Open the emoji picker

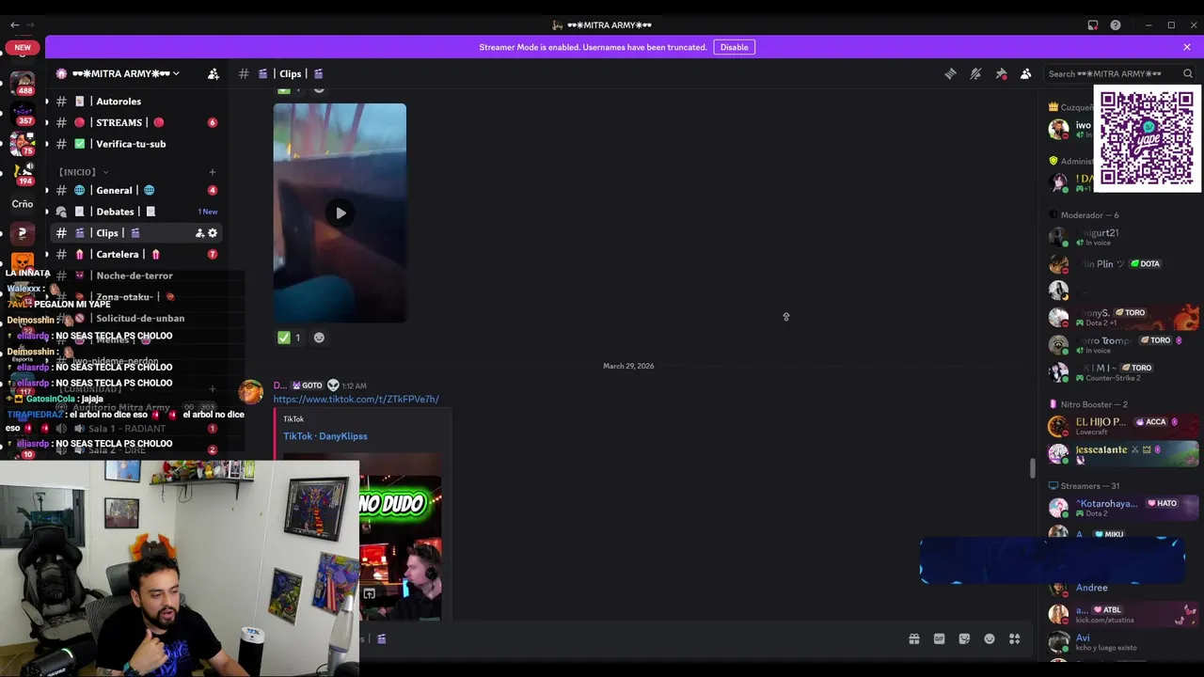click(x=990, y=638)
